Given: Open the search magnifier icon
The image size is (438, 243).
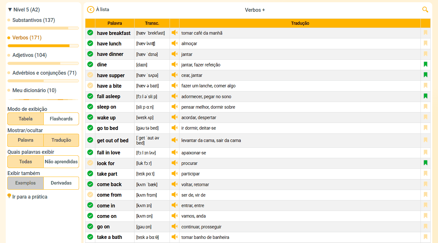Looking at the screenshot, I should tap(425, 10).
